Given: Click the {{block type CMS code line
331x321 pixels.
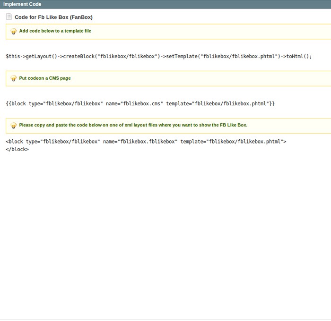Looking at the screenshot, I should (x=140, y=104).
